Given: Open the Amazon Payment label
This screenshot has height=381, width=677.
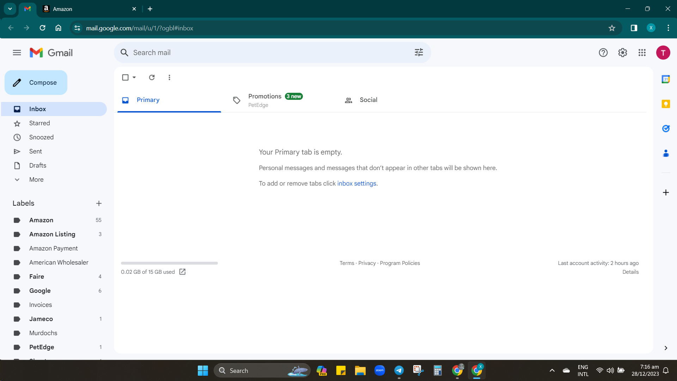Looking at the screenshot, I should 54,248.
